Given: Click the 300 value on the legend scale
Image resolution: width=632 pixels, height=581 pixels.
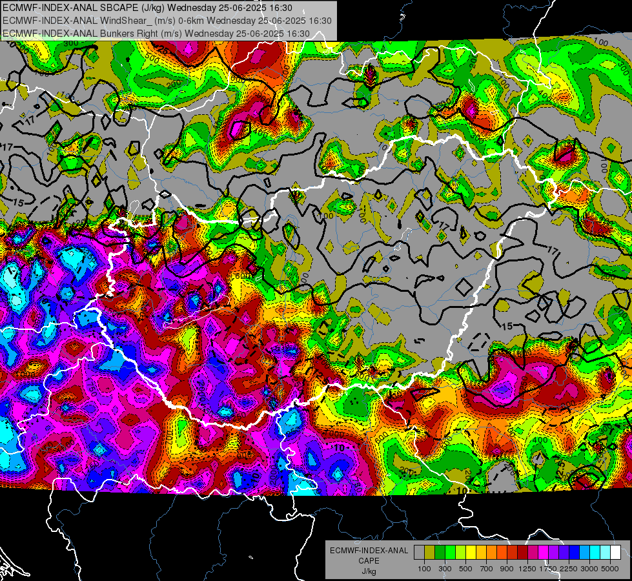Looking at the screenshot, I should coord(445,569).
